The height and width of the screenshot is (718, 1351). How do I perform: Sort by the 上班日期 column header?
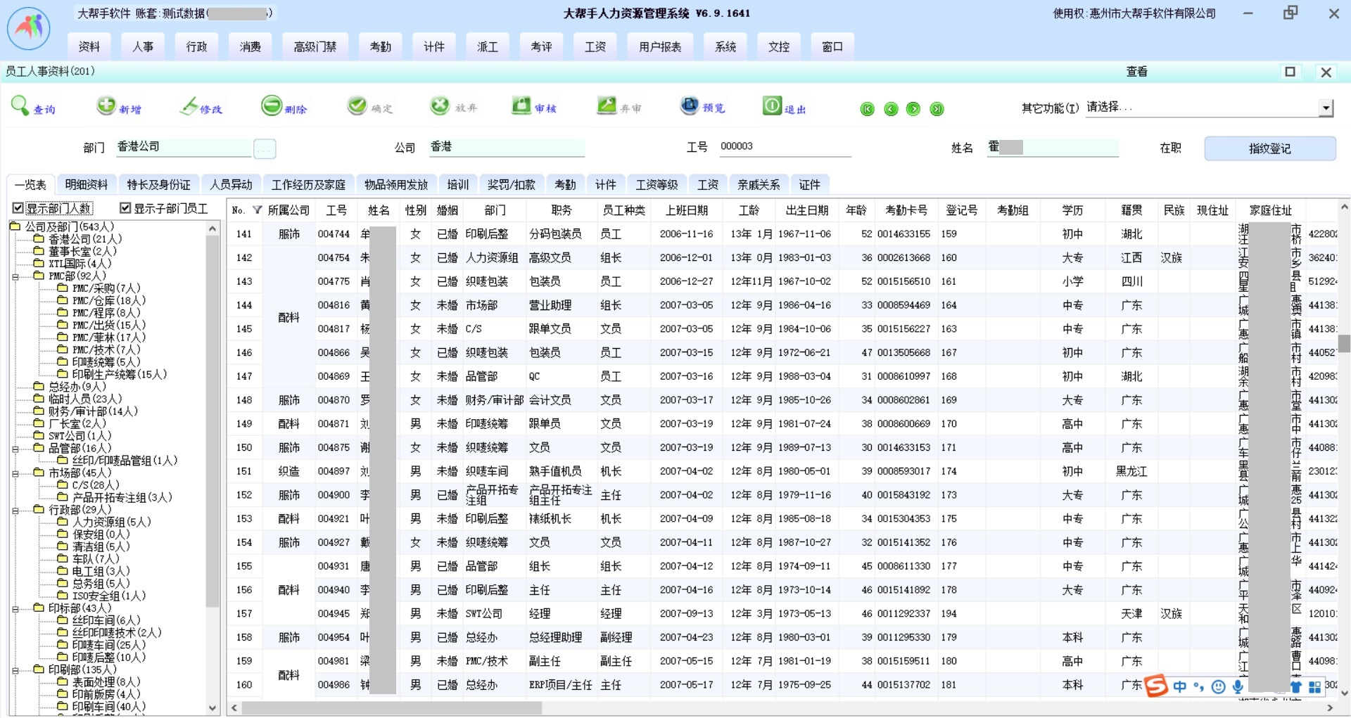point(687,210)
